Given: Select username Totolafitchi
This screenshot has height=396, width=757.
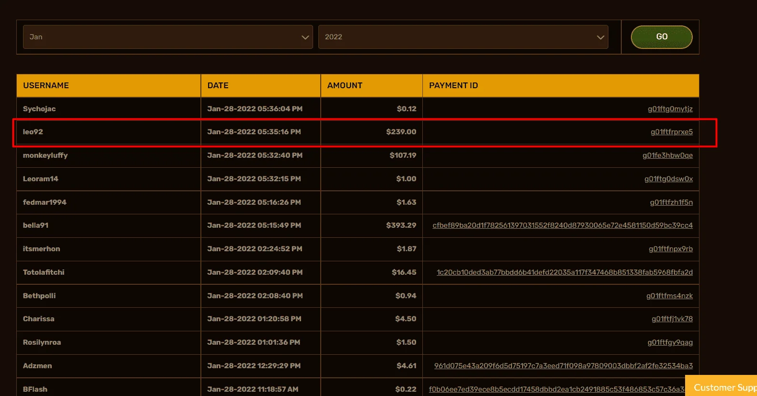Looking at the screenshot, I should tap(44, 272).
